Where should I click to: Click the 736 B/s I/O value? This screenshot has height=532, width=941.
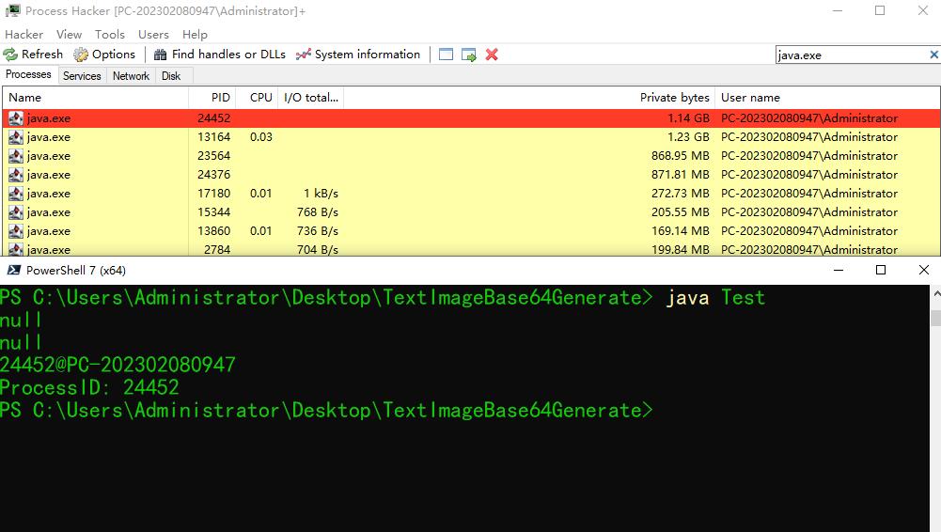[318, 231]
